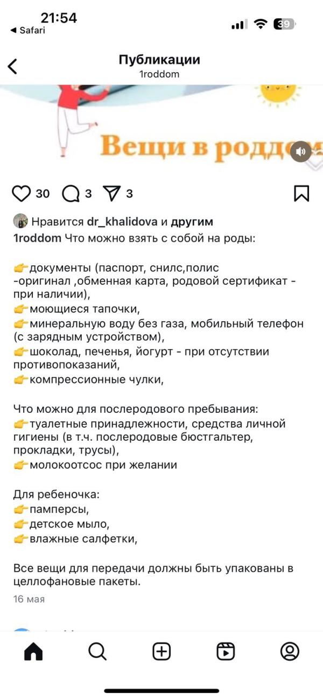Share post using paper plane icon
Screen dimensions: 323x699
(111, 193)
